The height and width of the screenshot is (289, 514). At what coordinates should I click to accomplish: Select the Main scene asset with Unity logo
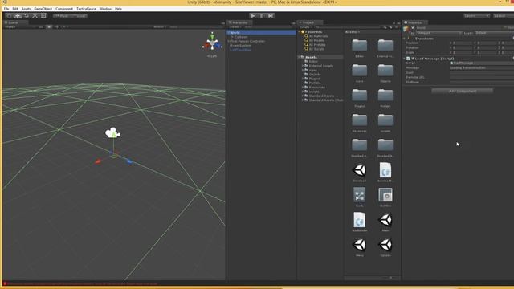tap(385, 220)
